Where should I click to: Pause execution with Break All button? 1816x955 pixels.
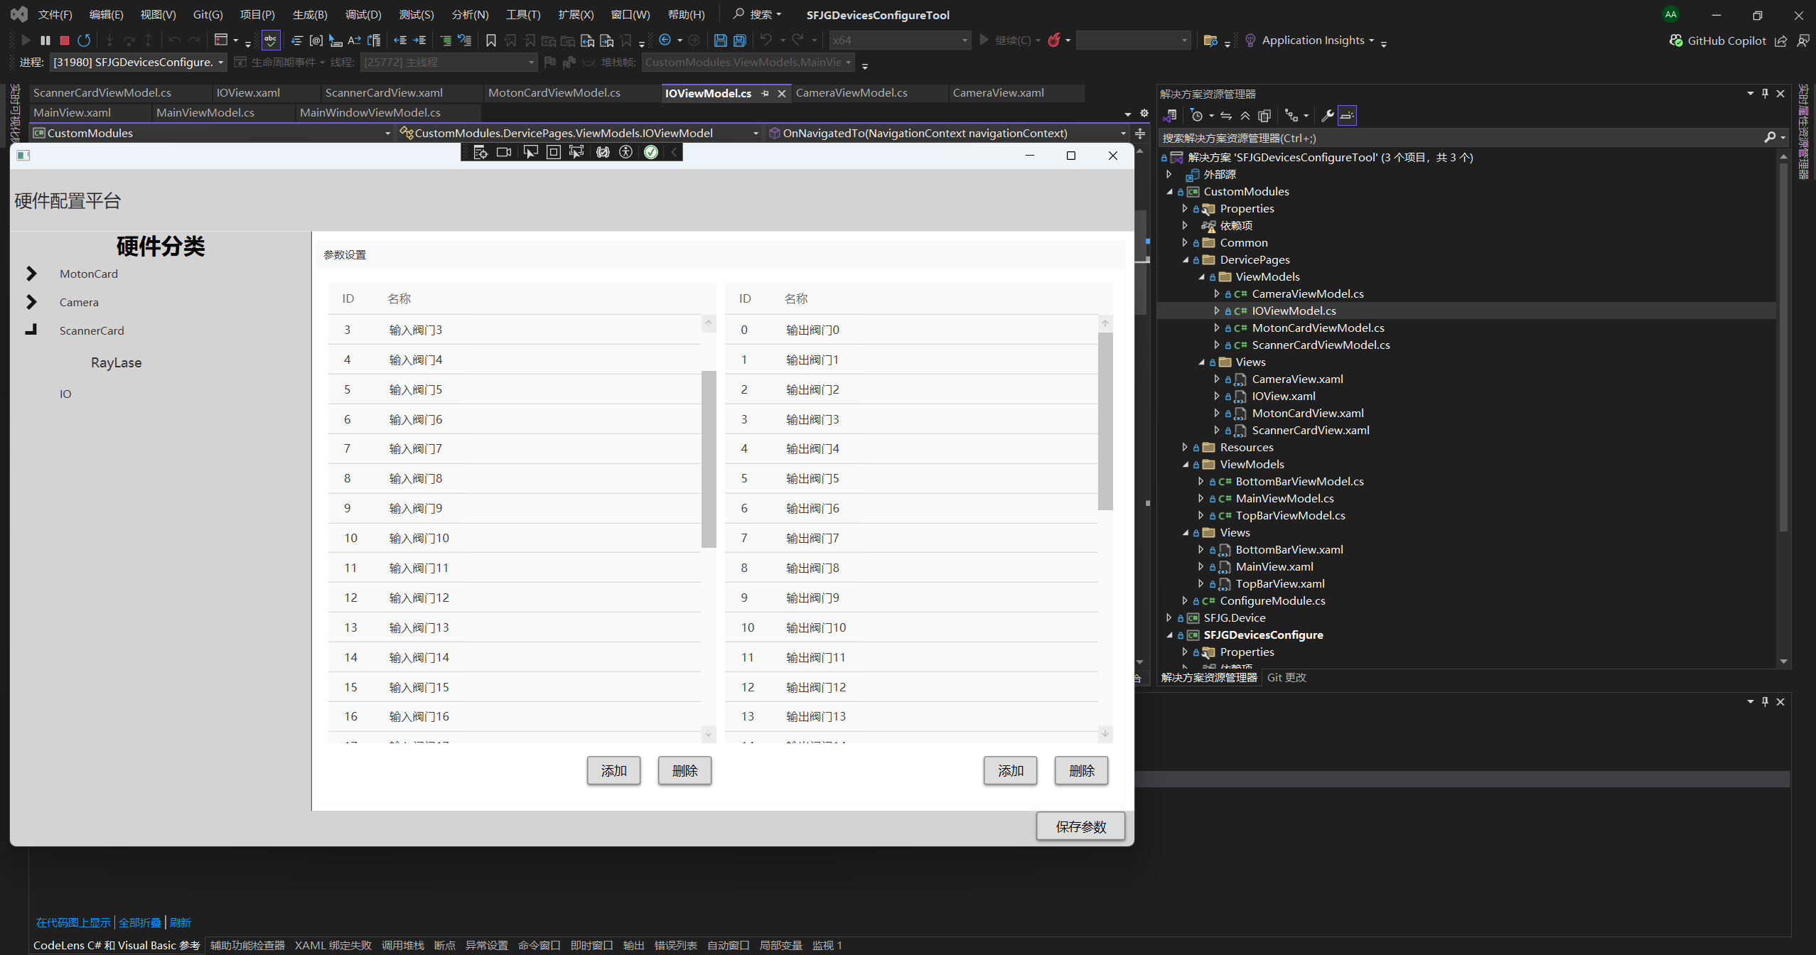pos(45,41)
